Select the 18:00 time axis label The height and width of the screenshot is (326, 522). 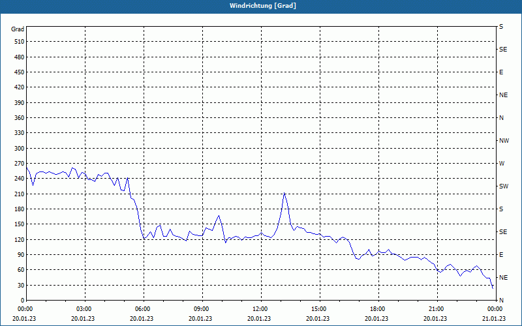pos(378,309)
